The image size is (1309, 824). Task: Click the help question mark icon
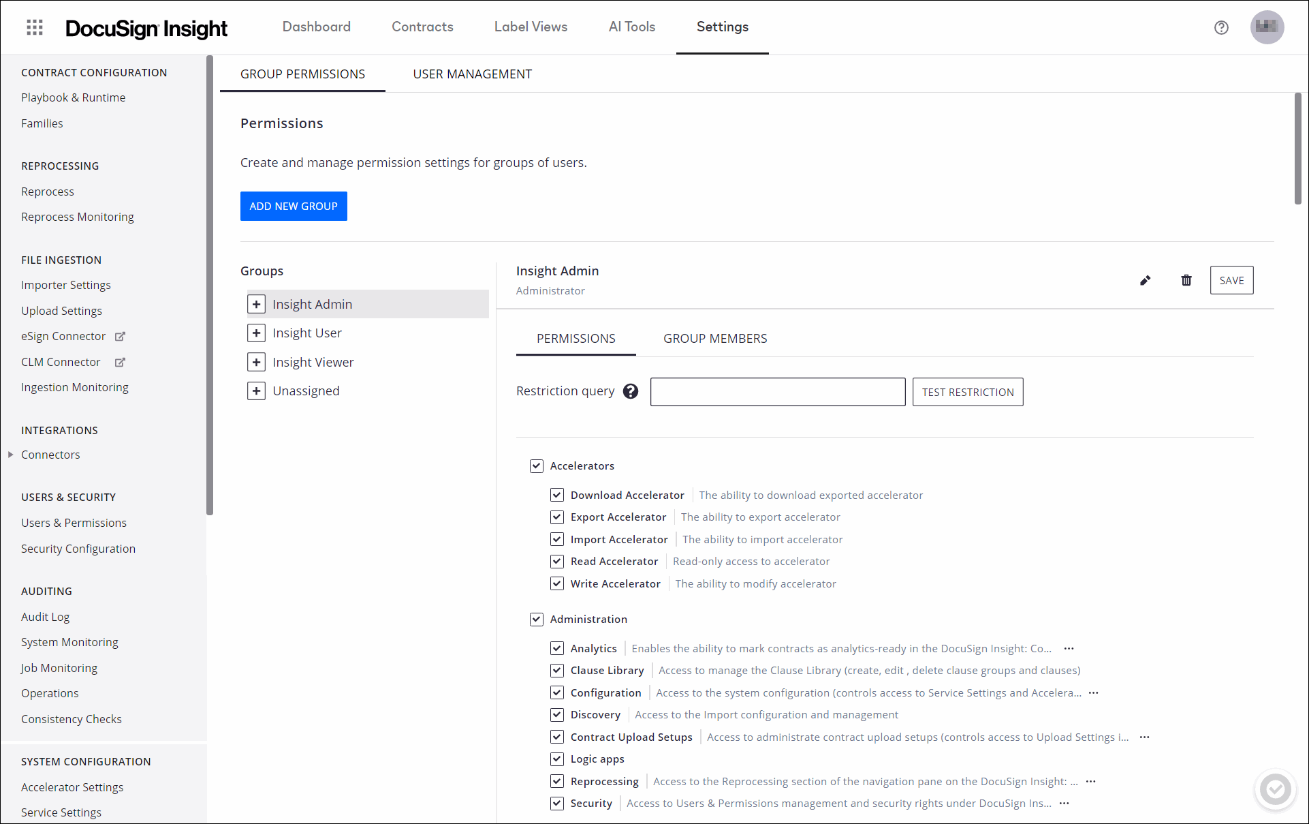[x=1221, y=28]
